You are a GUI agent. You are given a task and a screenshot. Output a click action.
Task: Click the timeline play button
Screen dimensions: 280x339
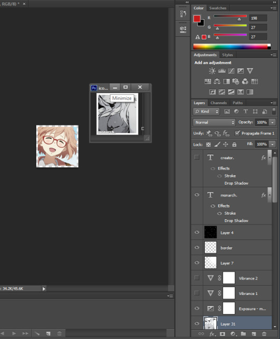coord(14,333)
